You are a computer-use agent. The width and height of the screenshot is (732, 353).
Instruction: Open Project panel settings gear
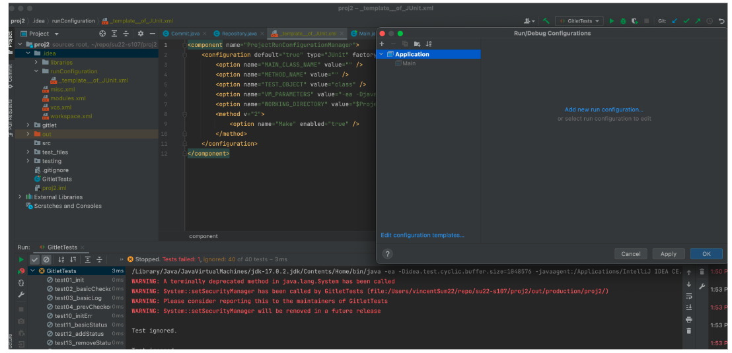tap(140, 34)
